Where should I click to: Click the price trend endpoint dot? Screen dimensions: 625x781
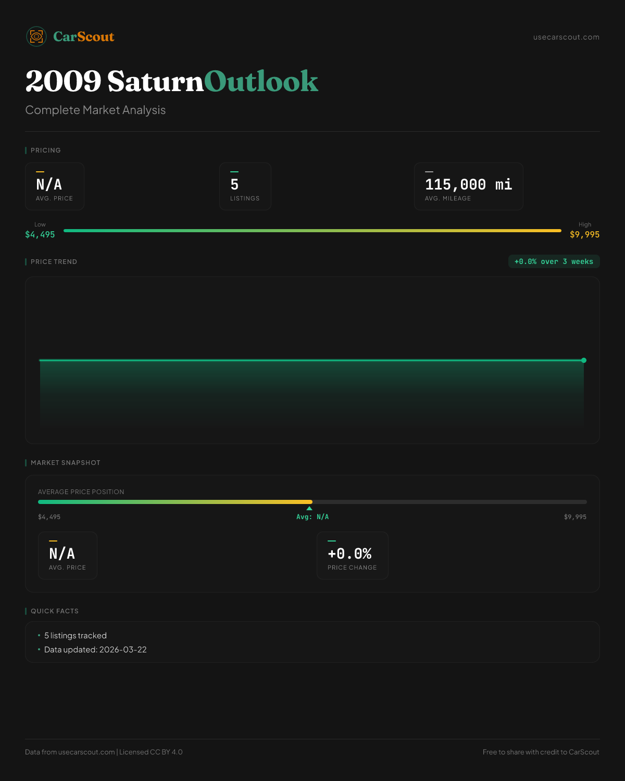click(584, 360)
